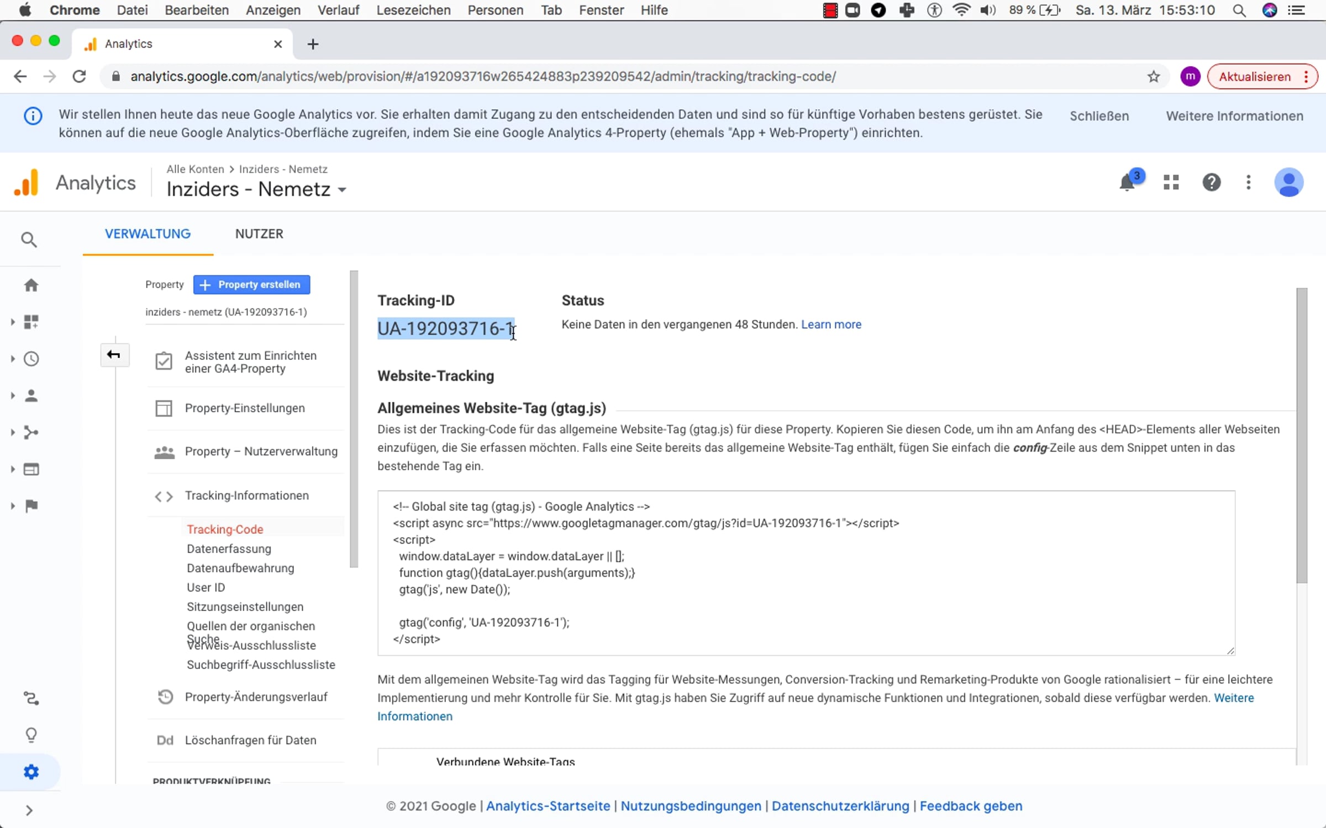Open the Learn more status link
The width and height of the screenshot is (1326, 828).
coord(831,325)
